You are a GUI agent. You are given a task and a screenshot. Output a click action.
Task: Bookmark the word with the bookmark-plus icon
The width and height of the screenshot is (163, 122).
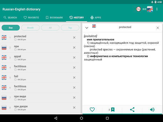click(113, 110)
